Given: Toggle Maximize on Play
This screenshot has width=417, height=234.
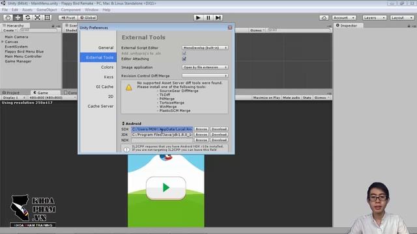Looking at the screenshot, I should point(266,97).
